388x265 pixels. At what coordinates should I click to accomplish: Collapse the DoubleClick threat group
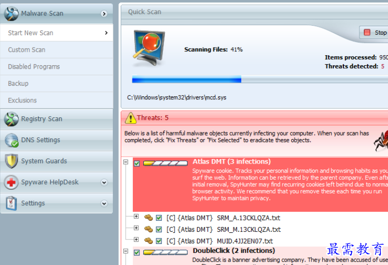[126, 251]
